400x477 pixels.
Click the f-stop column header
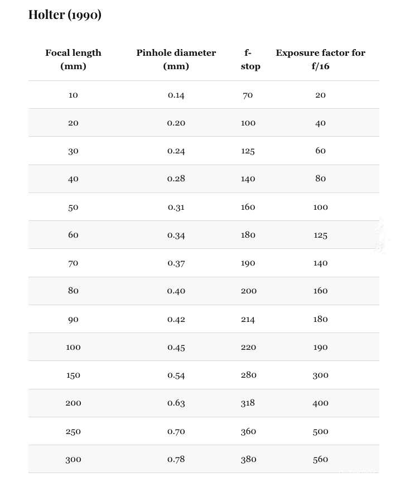pyautogui.click(x=250, y=59)
